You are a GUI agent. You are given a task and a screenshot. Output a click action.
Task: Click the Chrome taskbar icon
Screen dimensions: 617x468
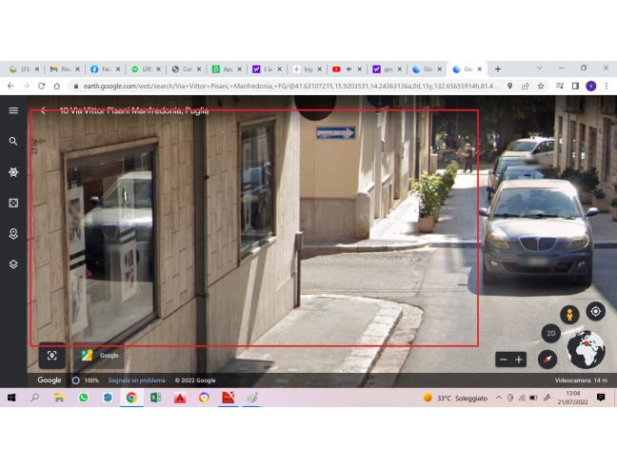pos(131,398)
